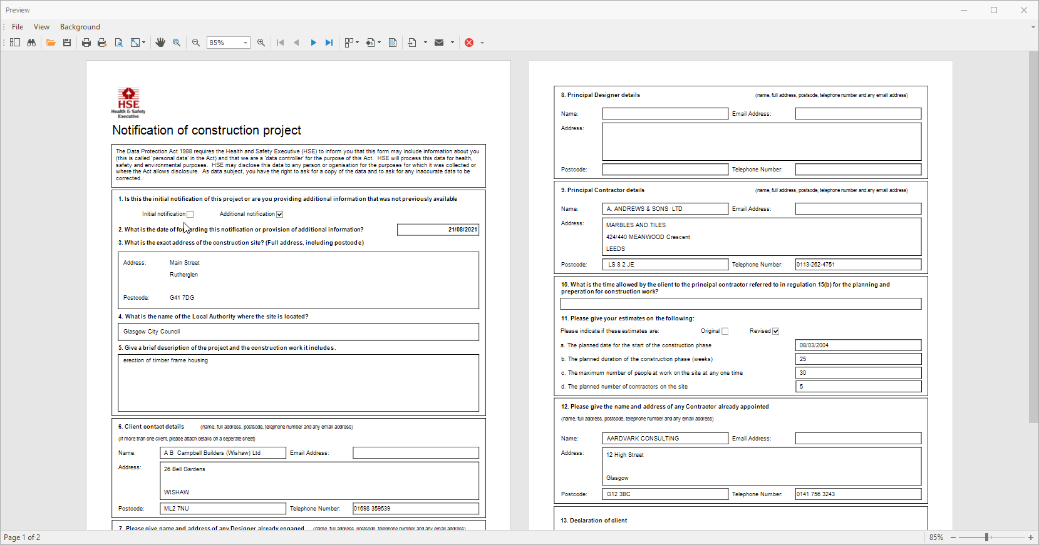
Task: Click the Multiple Pages layout icon
Action: (x=349, y=43)
